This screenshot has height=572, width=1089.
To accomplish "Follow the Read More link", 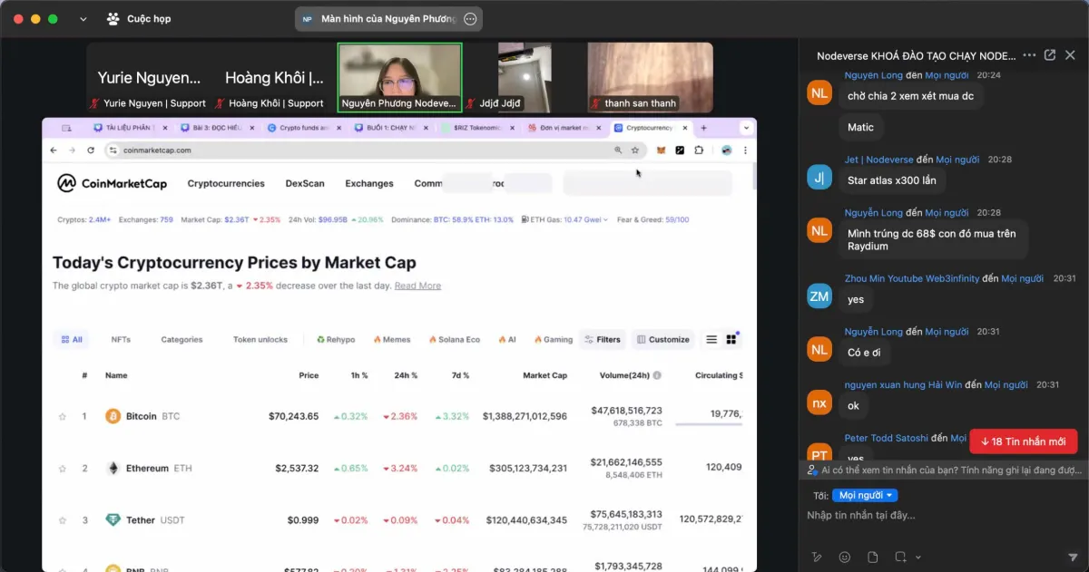I will tap(417, 286).
